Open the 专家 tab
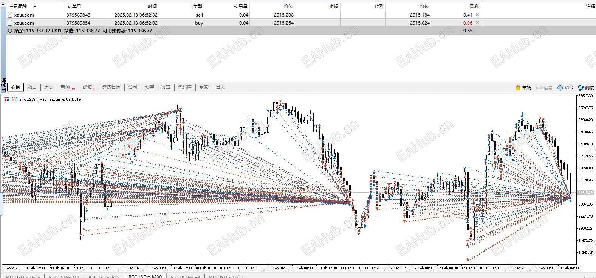Image resolution: width=596 pixels, height=278 pixels. (204, 87)
